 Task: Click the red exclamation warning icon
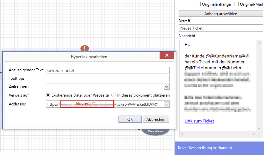[x=85, y=48]
